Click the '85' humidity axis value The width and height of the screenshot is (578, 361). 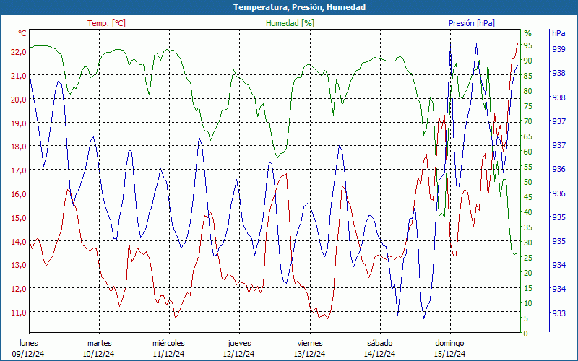pos(528,76)
